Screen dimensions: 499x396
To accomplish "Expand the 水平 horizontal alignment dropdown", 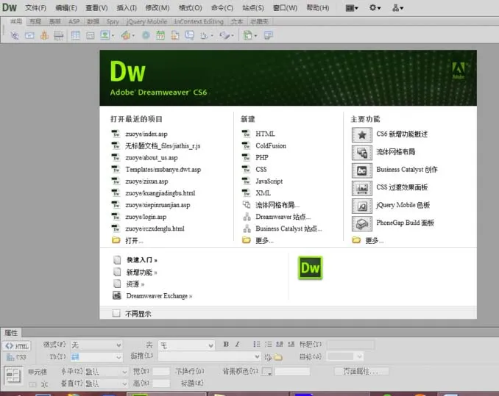I will (x=106, y=372).
